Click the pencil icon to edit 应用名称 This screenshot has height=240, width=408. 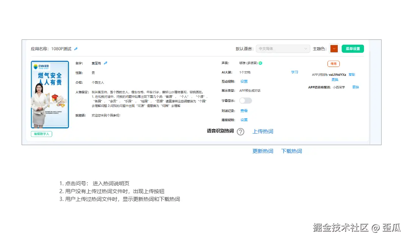(x=75, y=48)
